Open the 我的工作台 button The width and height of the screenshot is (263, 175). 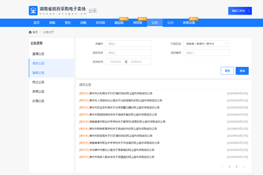tap(240, 11)
